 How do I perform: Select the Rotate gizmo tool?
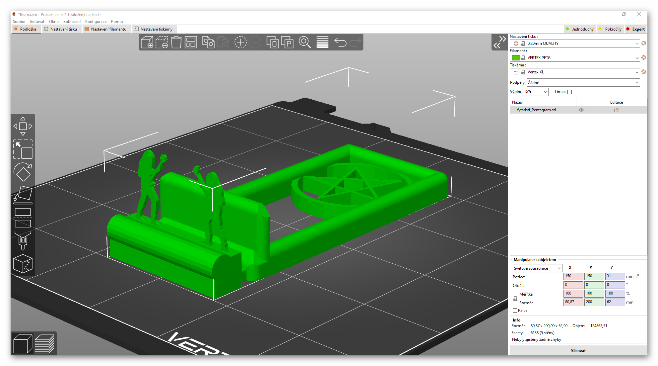[x=23, y=172]
